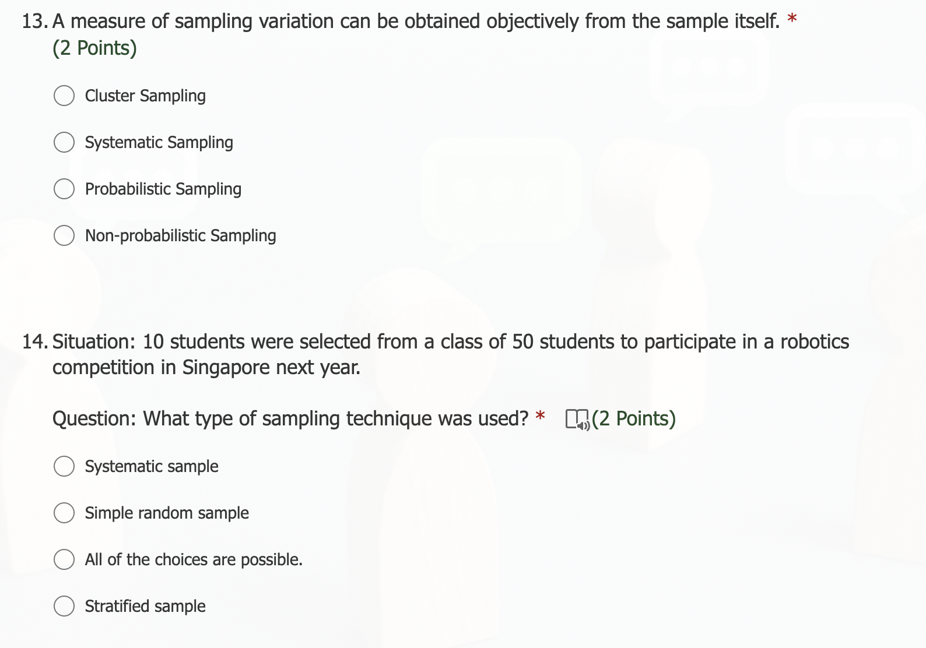926x648 pixels.
Task: Click the Systematic Sampling label text
Action: (x=159, y=142)
